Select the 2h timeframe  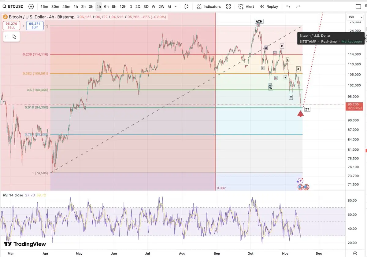coord(83,6)
